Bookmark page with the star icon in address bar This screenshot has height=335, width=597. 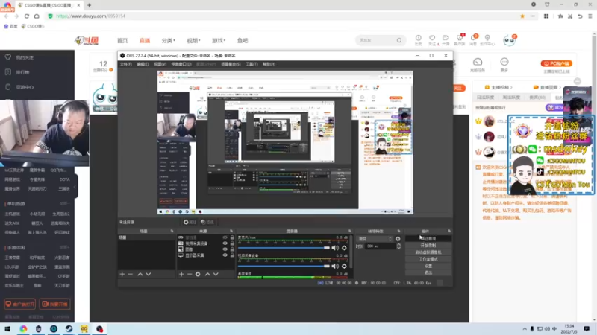click(x=522, y=16)
